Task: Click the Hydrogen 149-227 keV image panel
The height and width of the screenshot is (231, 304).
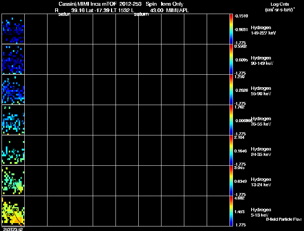Action: 13,29
